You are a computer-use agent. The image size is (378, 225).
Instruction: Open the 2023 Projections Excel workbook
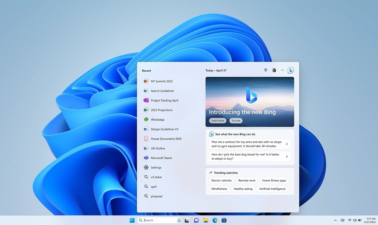(x=158, y=110)
